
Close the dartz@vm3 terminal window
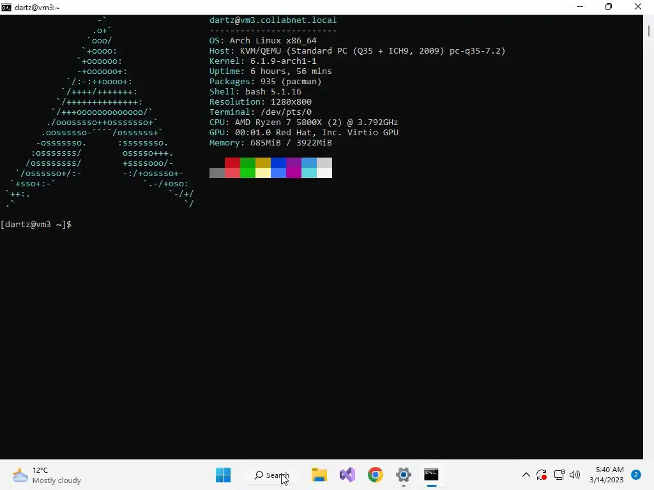click(638, 6)
